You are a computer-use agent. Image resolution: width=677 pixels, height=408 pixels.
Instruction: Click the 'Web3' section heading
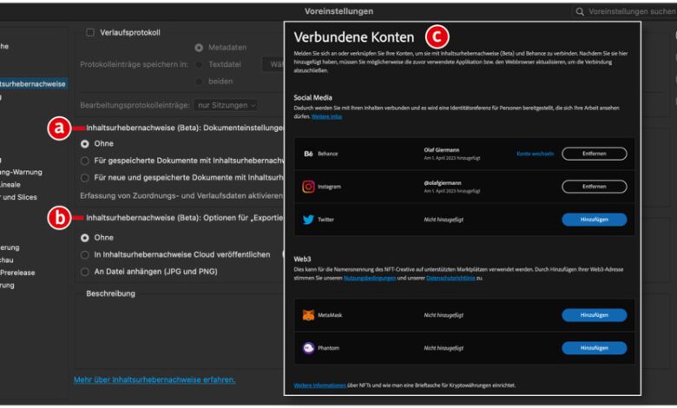coord(302,259)
